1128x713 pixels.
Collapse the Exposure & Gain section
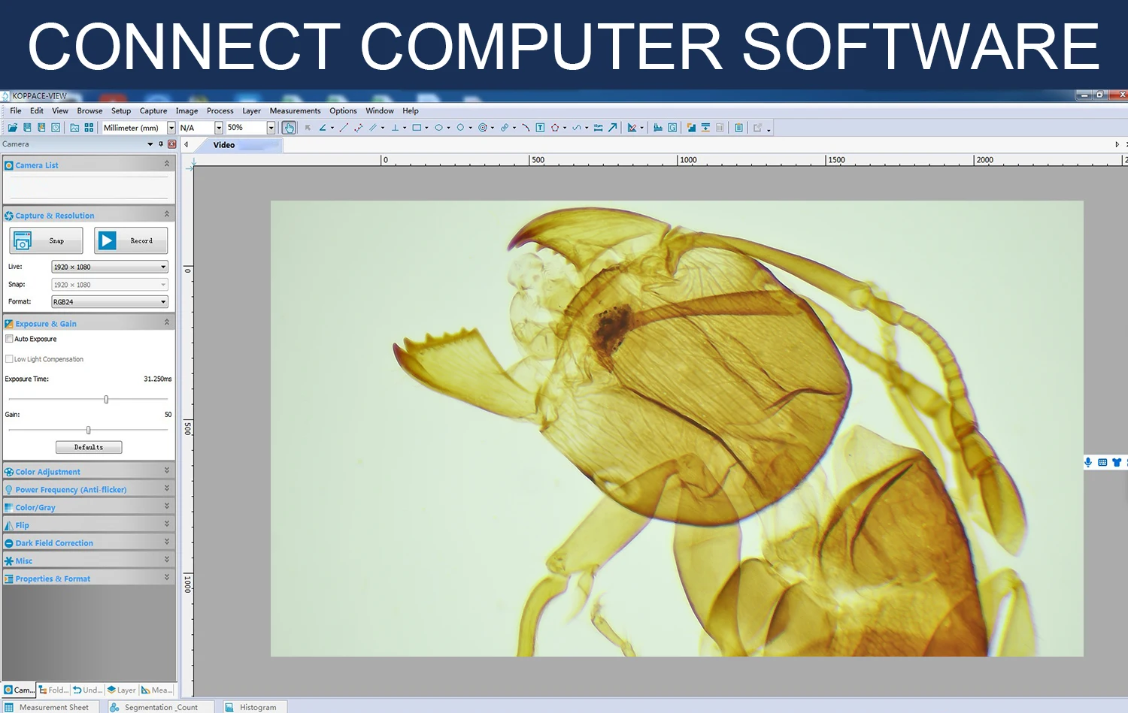point(167,322)
